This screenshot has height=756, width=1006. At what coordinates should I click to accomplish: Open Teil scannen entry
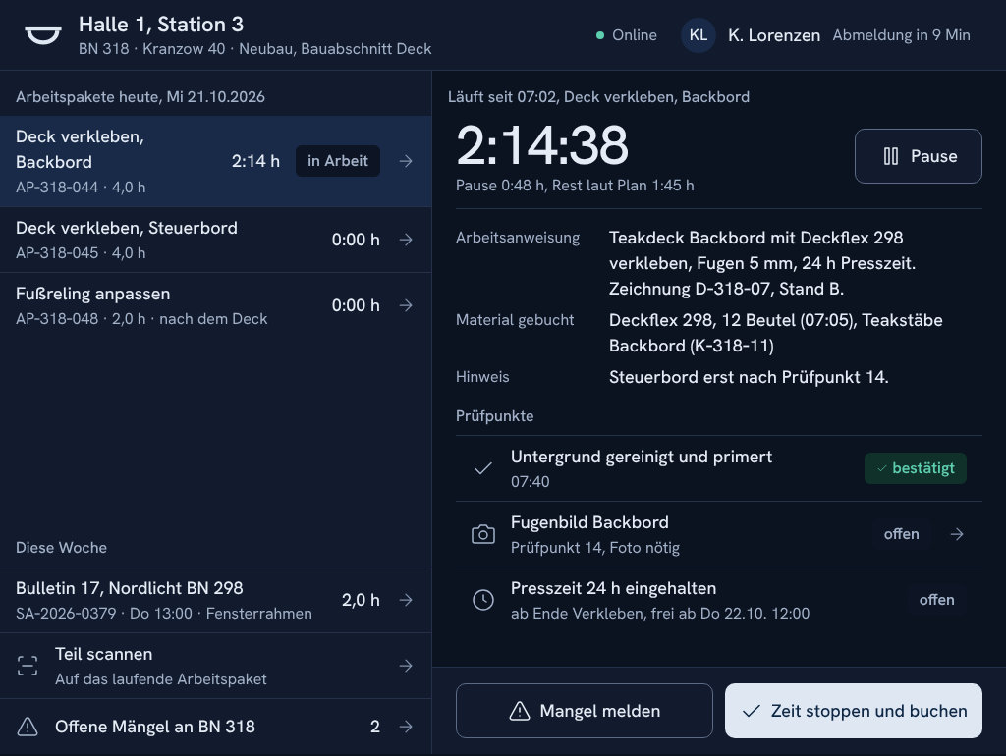click(x=215, y=666)
